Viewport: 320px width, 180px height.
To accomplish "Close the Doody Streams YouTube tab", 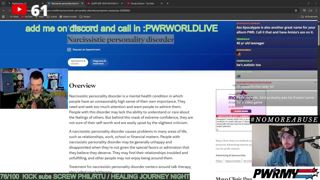I will point(161,3).
